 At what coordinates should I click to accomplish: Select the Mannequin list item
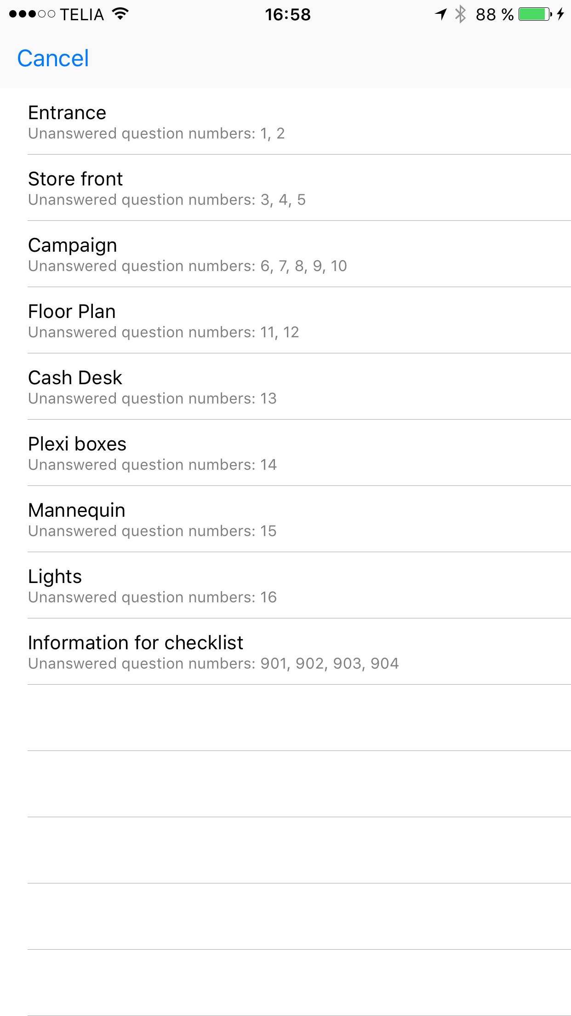[285, 519]
